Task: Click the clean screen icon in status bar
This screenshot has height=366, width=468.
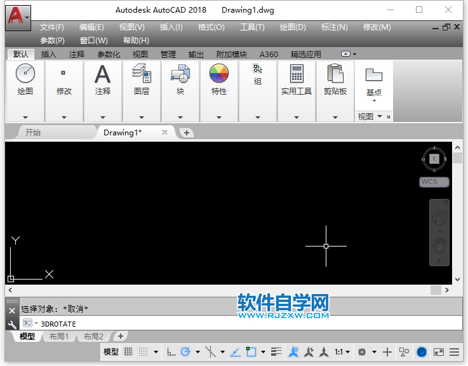Action: point(438,352)
